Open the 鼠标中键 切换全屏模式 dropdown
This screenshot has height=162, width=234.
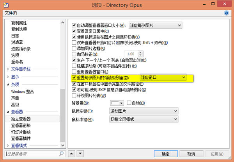pos(144,119)
